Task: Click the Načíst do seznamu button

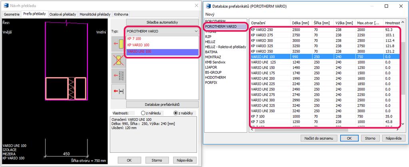Action: [319, 138]
